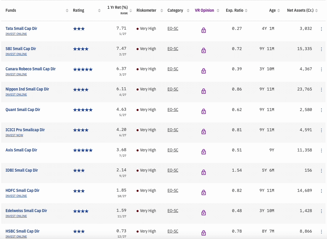327x239 pixels.
Task: Sort table by Exp. Ratio column
Action: 246,11
